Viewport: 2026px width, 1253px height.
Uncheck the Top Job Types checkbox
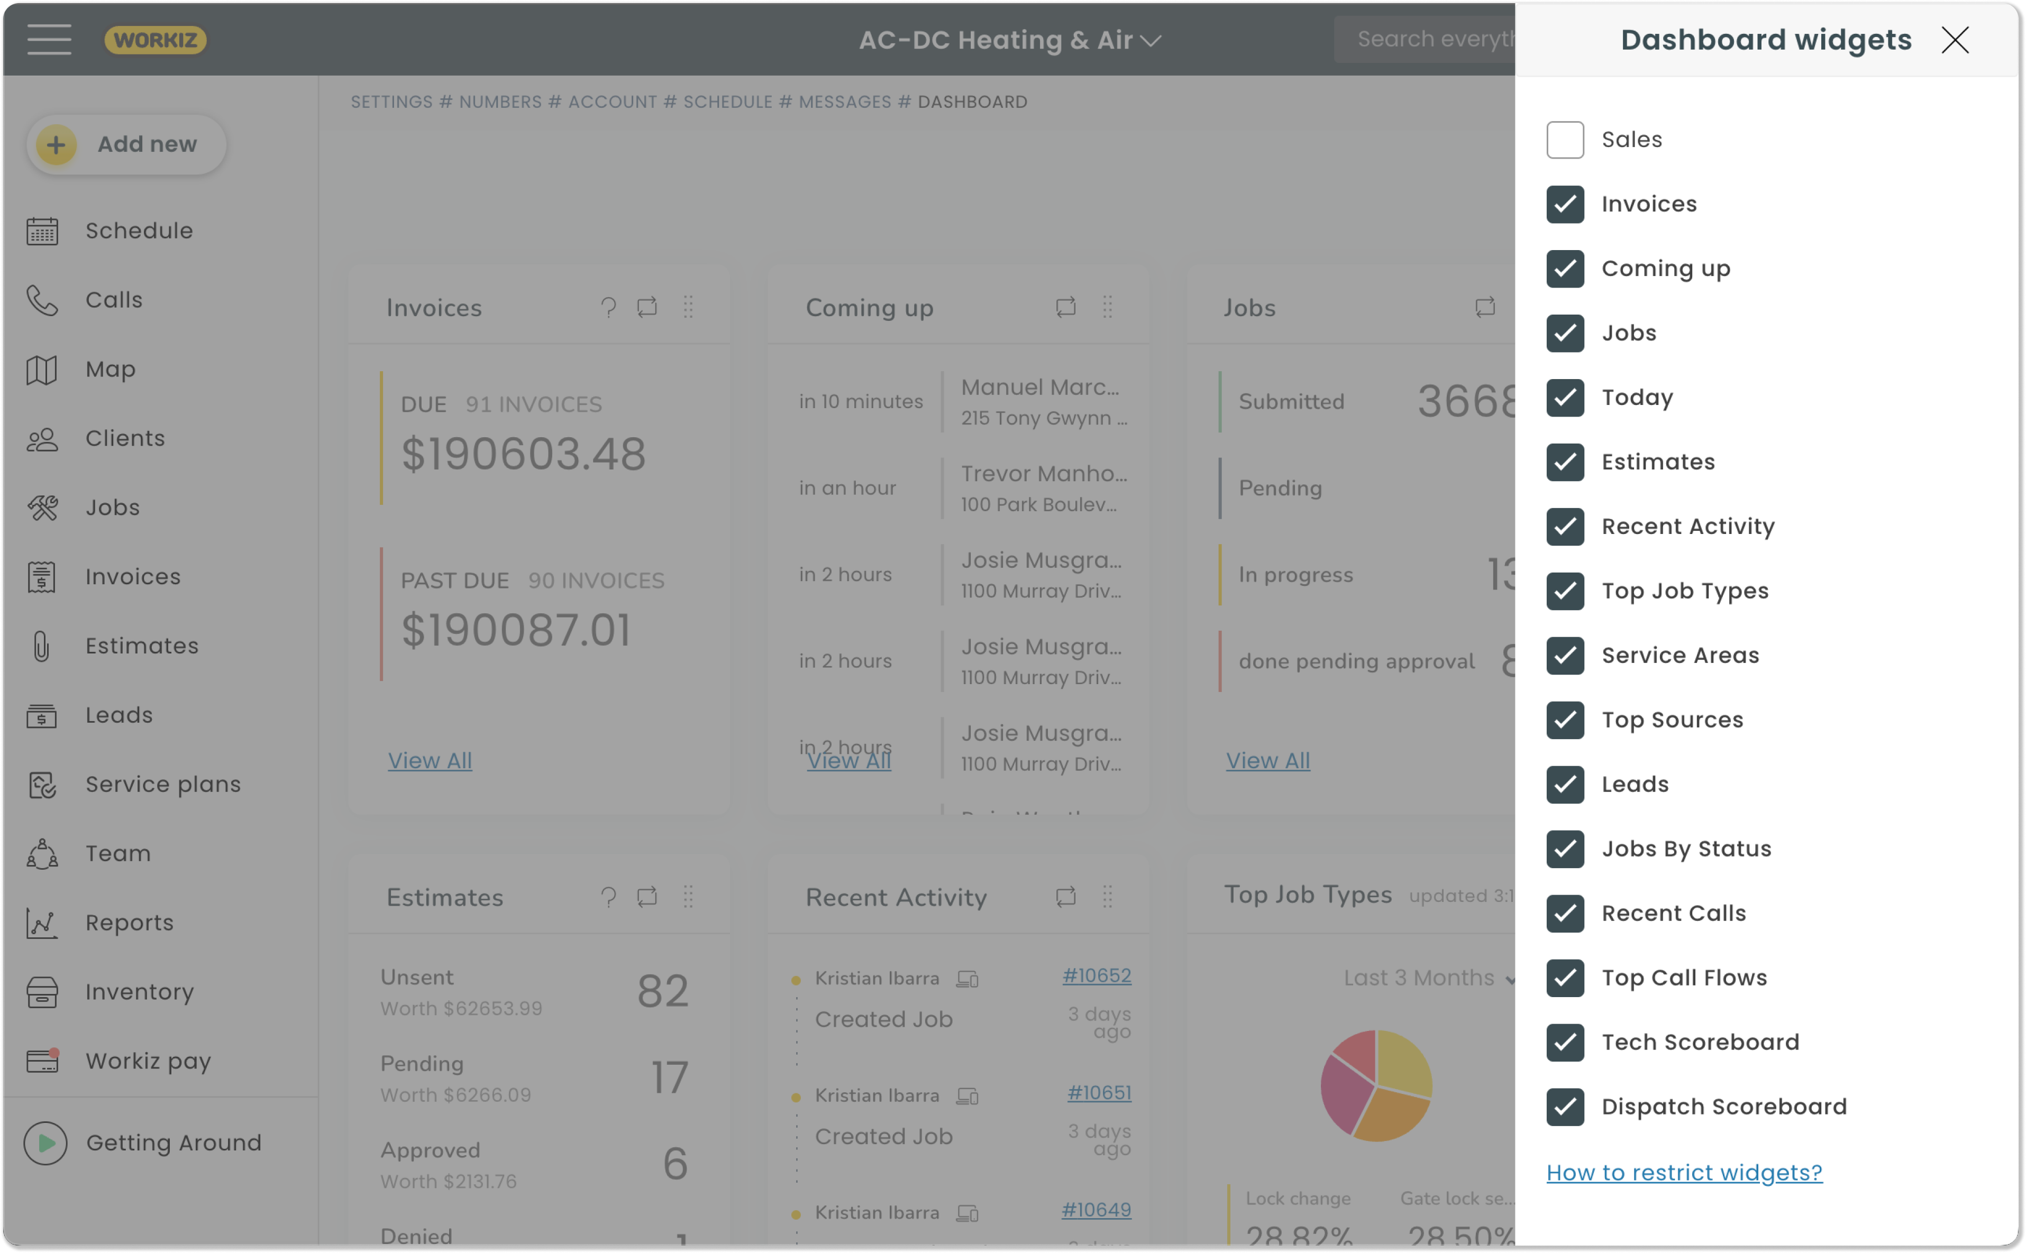click(1565, 591)
